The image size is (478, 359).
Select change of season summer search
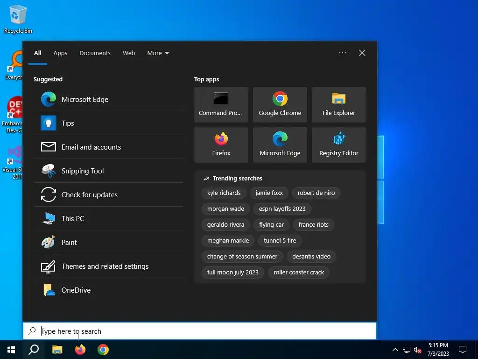(x=242, y=256)
